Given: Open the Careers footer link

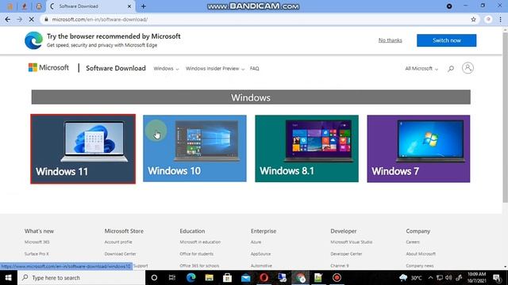Looking at the screenshot, I should click(x=413, y=242).
